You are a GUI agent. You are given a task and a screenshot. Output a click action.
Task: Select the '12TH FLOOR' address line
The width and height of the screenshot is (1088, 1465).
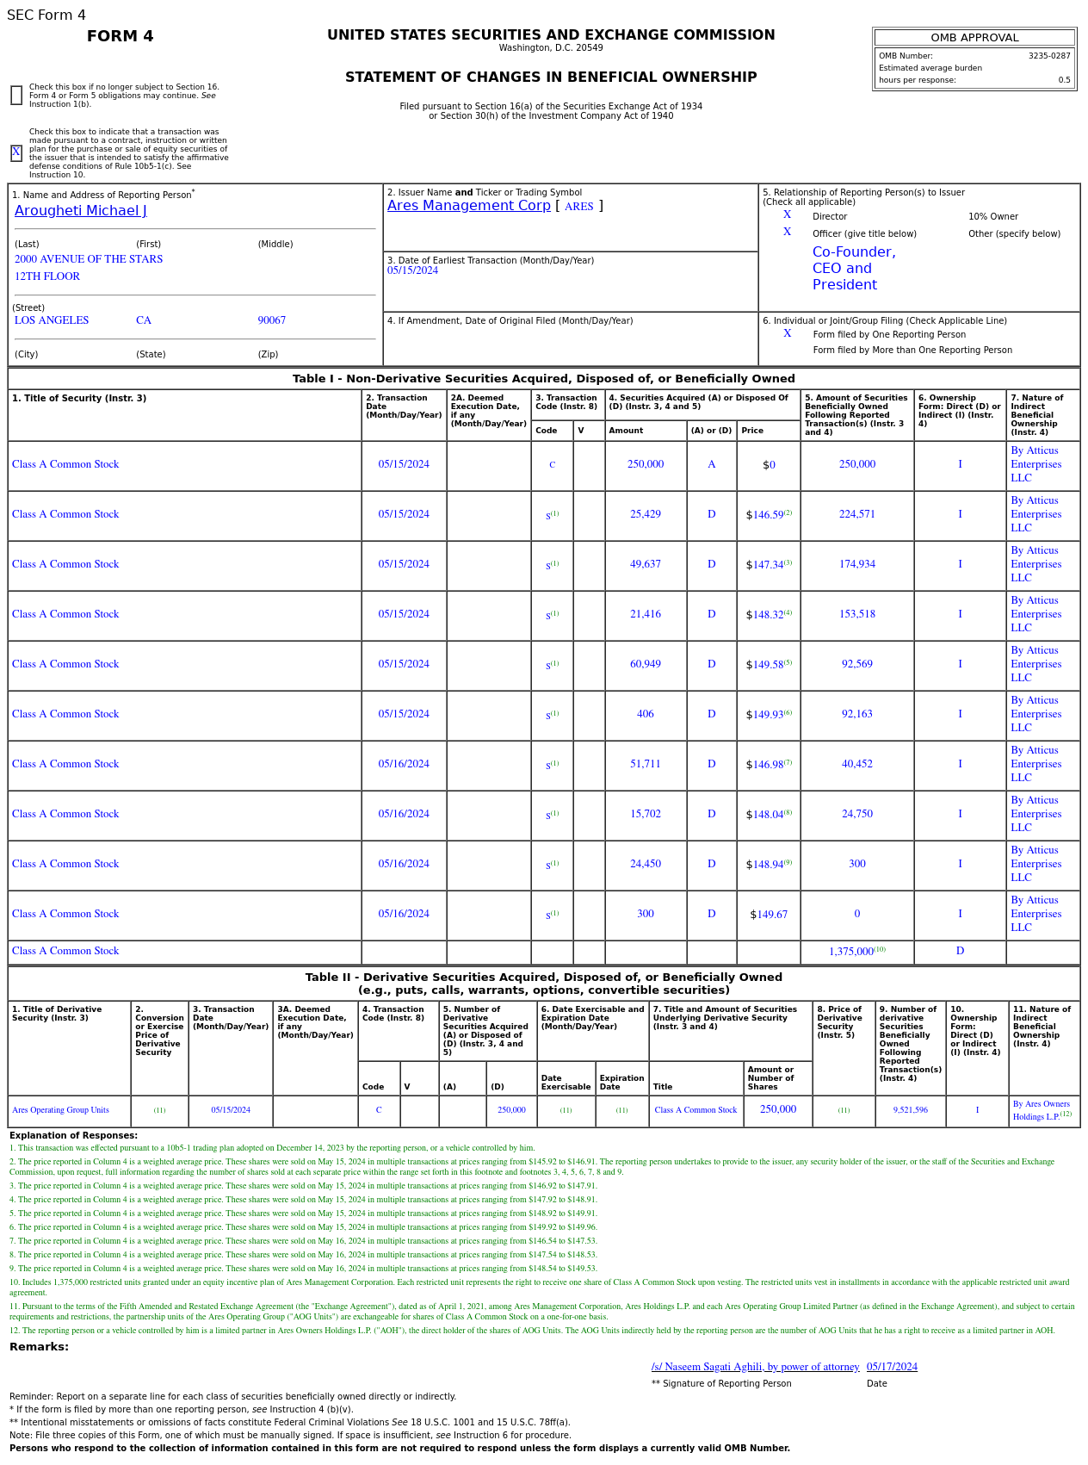click(47, 276)
